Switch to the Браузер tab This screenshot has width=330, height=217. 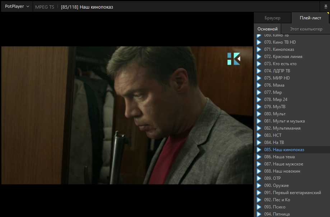[x=272, y=18]
